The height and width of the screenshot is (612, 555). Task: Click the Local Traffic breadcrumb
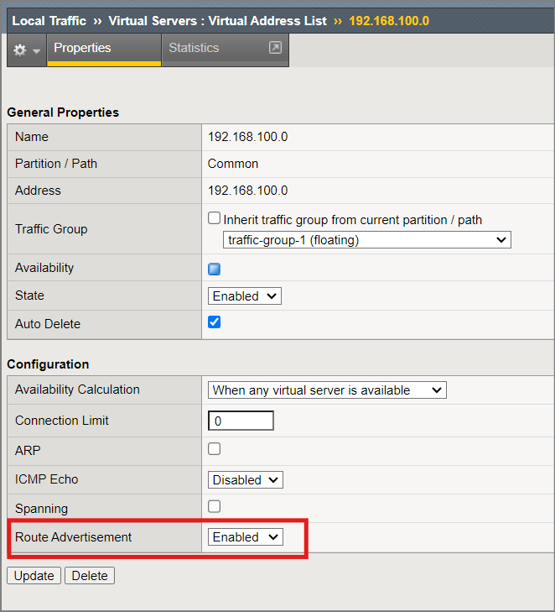pyautogui.click(x=49, y=21)
